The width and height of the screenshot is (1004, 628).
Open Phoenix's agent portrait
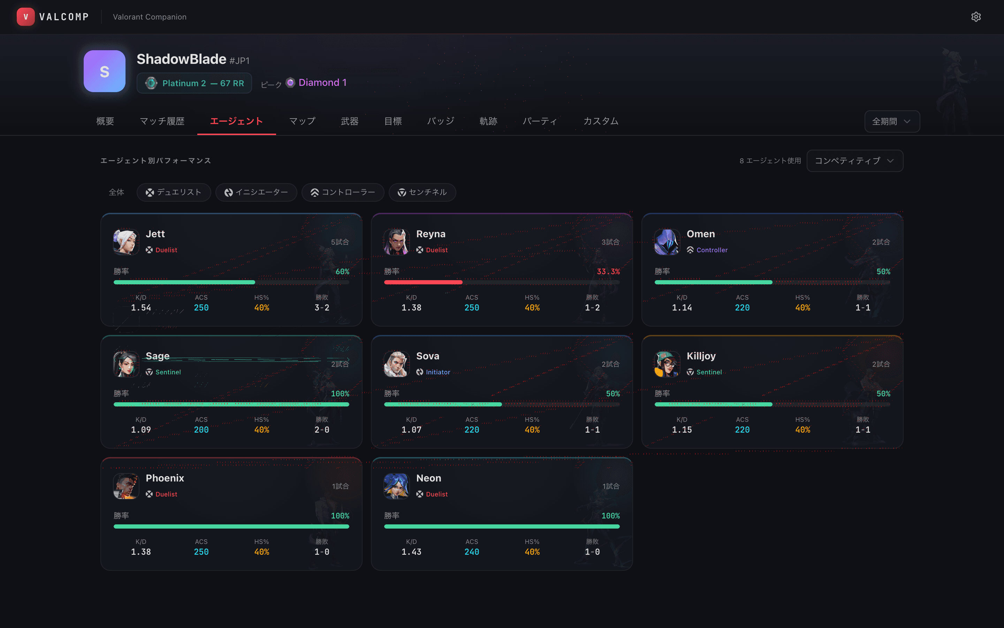click(126, 486)
